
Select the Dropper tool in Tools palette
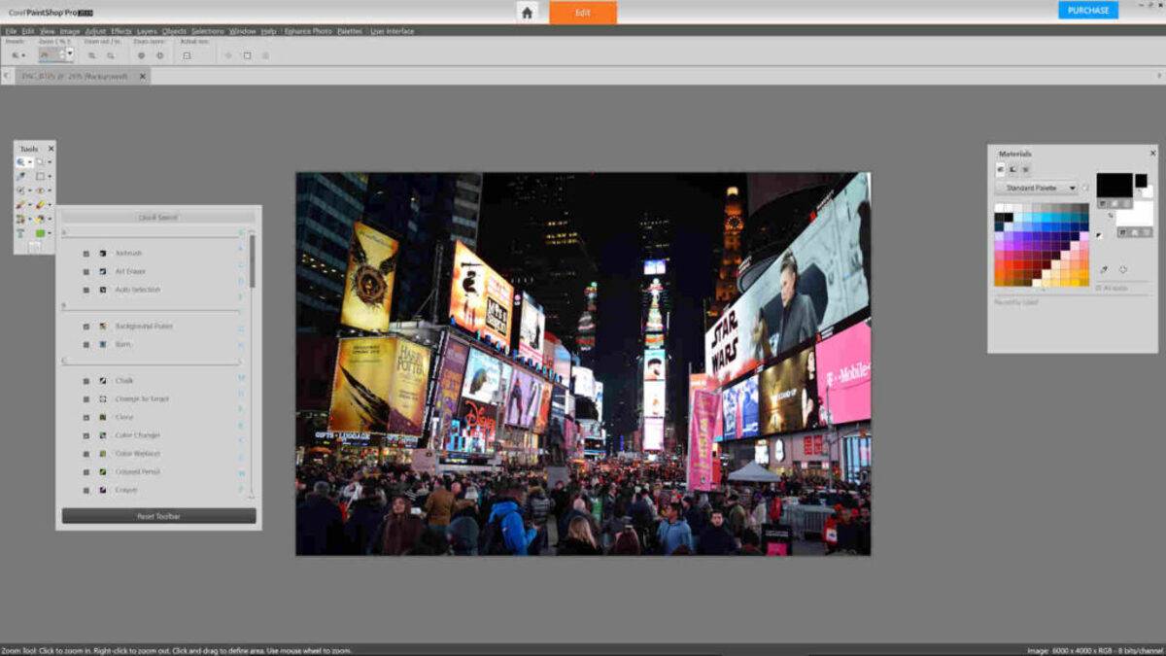(x=20, y=176)
